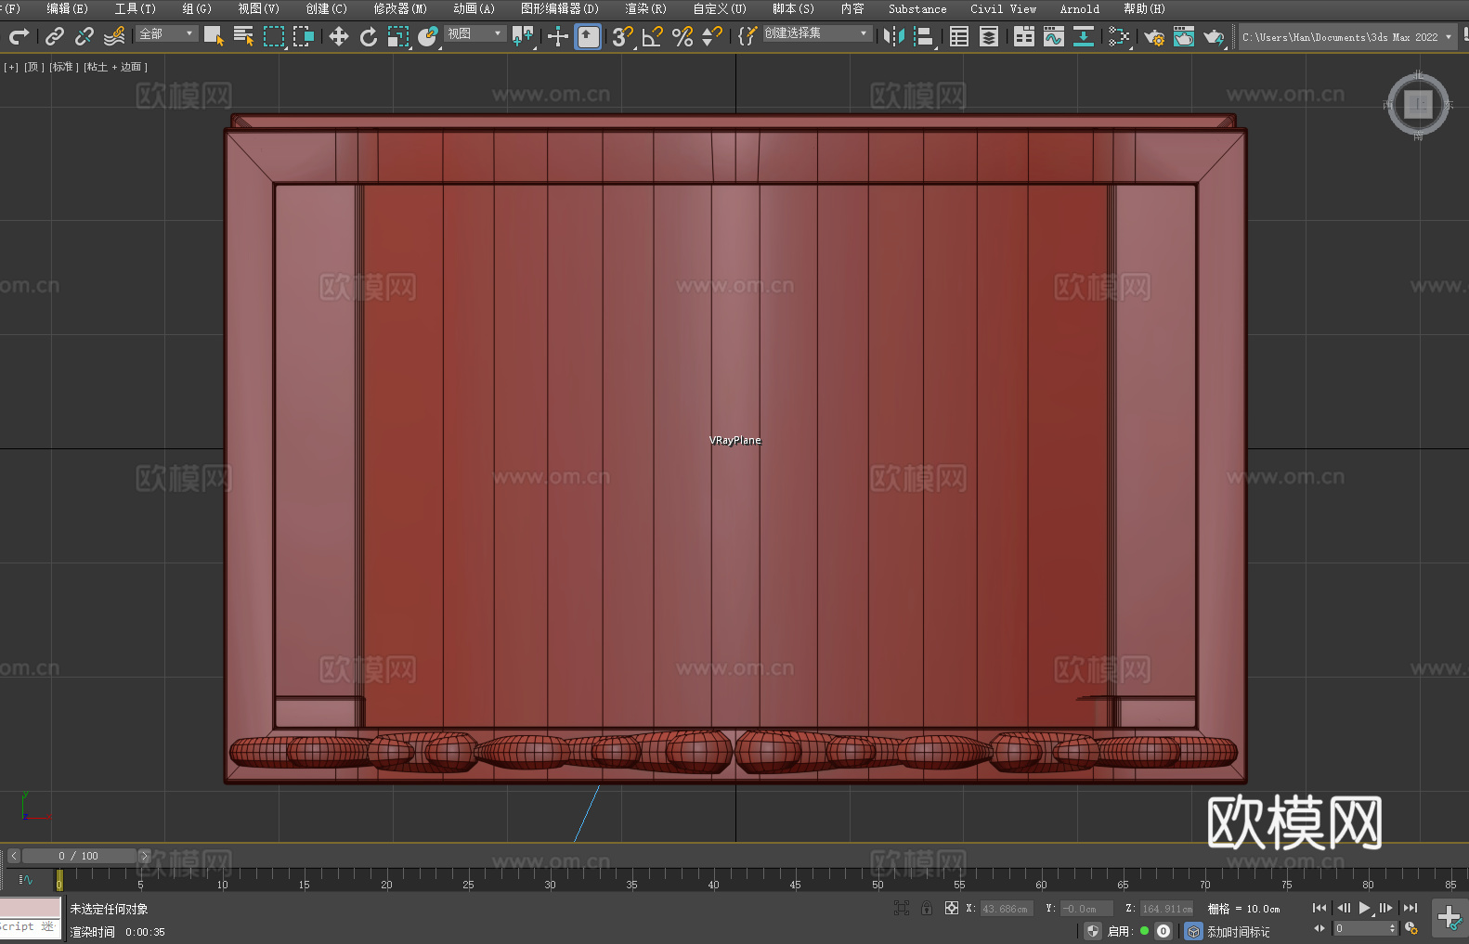Viewport: 1469px width, 944px height.
Task: Toggle the Spinner Snap icon
Action: coord(712,36)
